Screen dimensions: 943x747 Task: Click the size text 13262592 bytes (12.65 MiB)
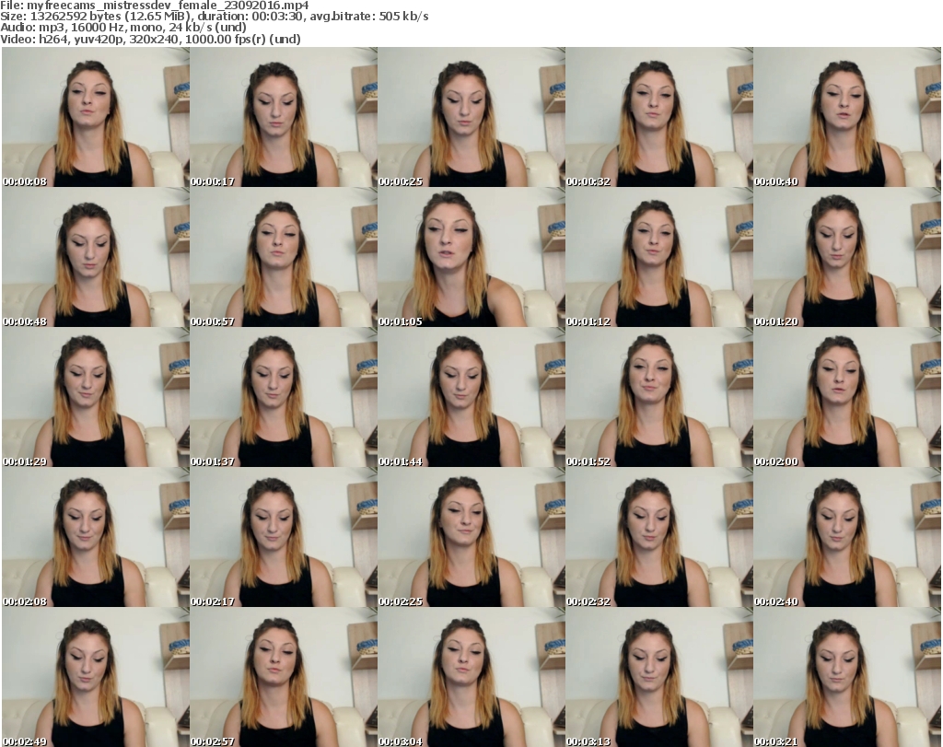pos(111,17)
